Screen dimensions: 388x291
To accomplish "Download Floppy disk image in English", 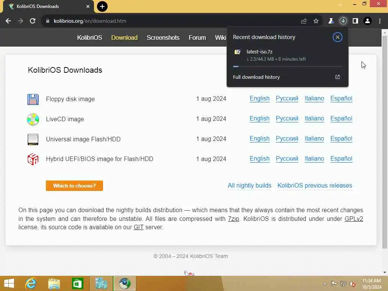I will [x=260, y=99].
